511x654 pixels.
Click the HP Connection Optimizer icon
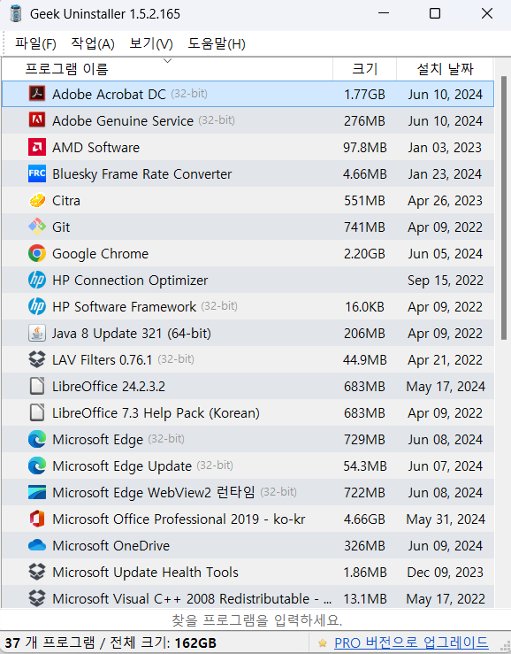pyautogui.click(x=37, y=281)
